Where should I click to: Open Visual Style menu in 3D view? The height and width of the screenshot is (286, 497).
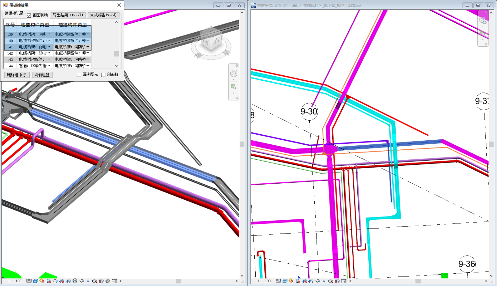(x=36, y=281)
